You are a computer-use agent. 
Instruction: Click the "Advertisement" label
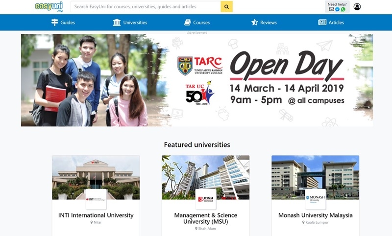click(x=197, y=33)
